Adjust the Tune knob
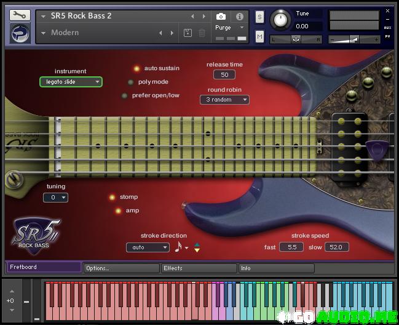The image size is (399, 325). pos(280,20)
